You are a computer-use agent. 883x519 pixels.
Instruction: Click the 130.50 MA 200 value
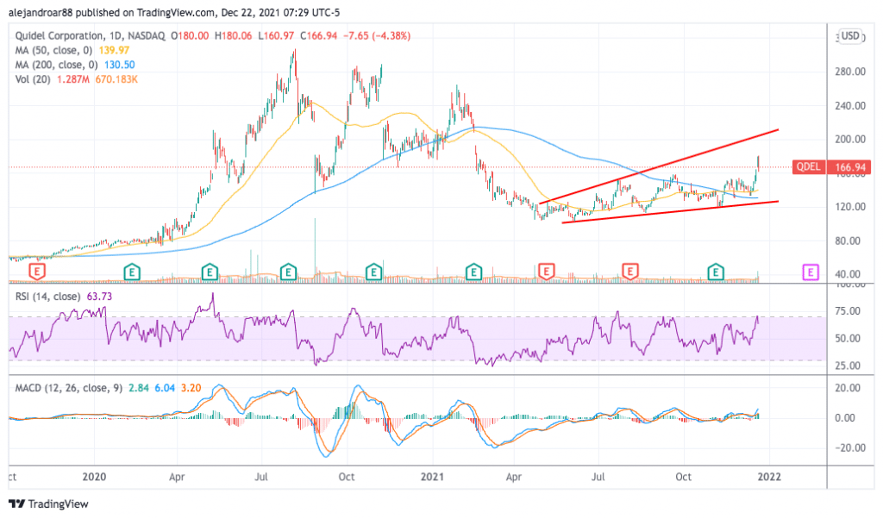(119, 65)
